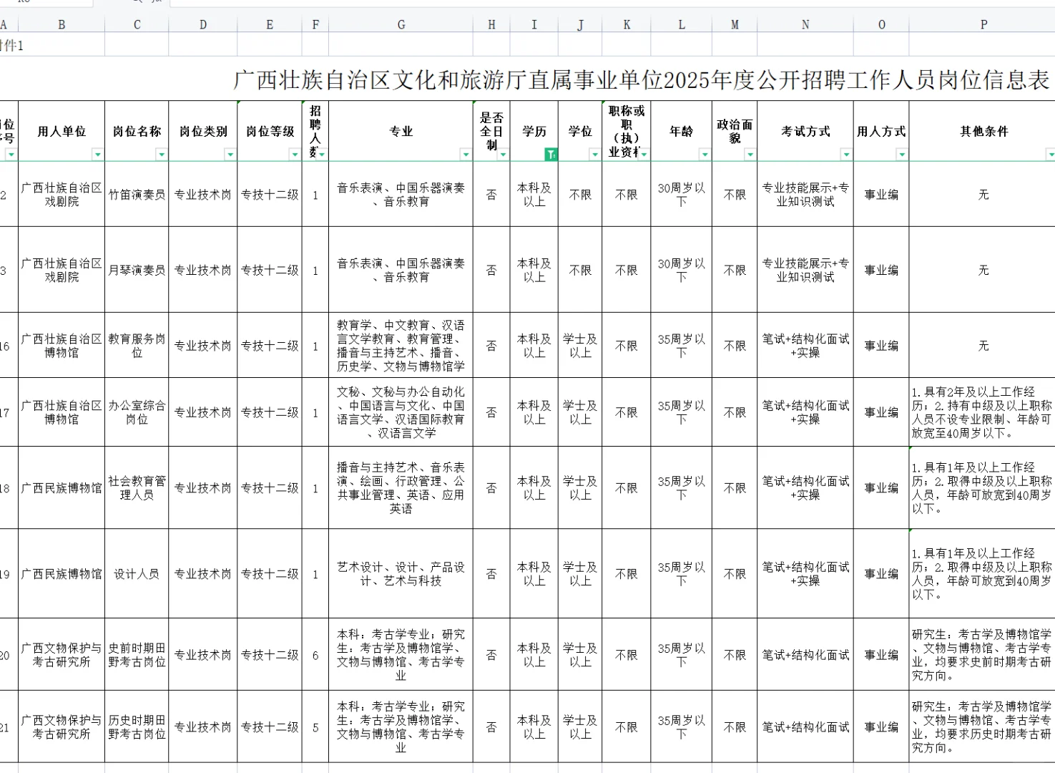
Task: Select the 教育服务岗位 cell
Action: 137,346
